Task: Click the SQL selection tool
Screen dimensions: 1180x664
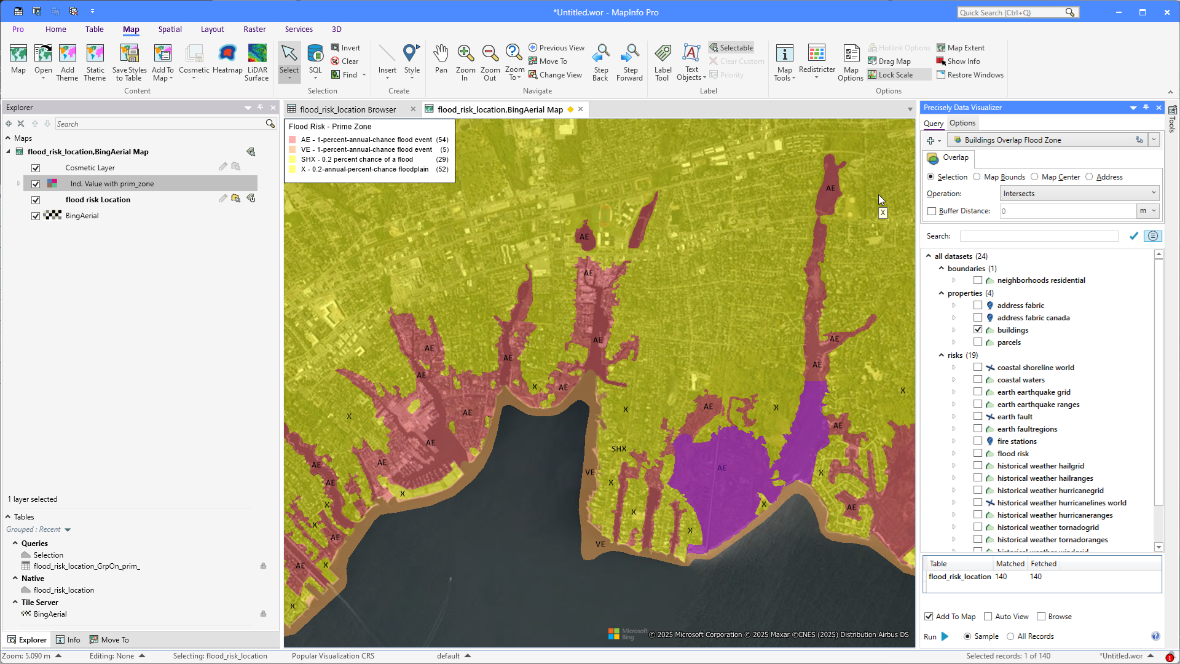Action: coord(315,60)
